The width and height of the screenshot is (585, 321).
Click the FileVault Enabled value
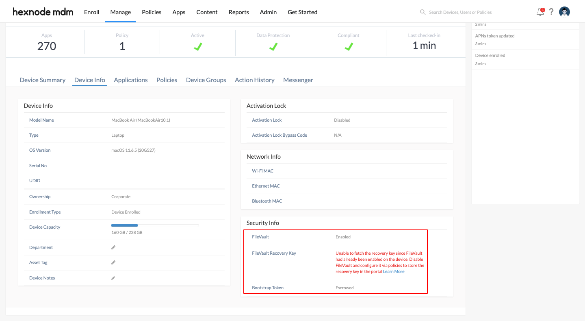(343, 237)
